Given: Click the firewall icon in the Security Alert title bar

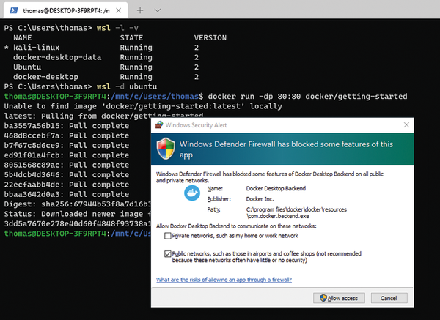Looking at the screenshot, I should [x=159, y=125].
